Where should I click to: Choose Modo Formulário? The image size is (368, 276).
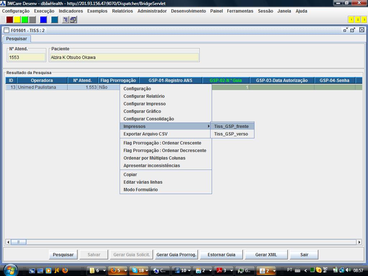coord(166,190)
